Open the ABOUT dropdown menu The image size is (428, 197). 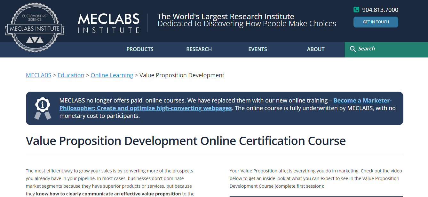315,49
